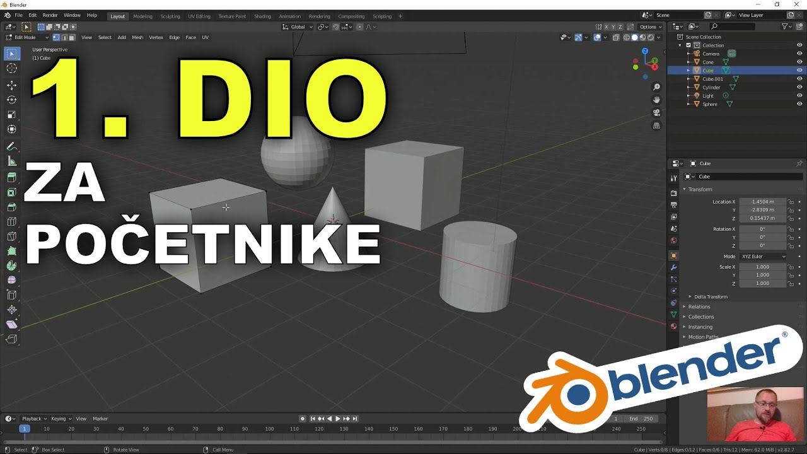Image resolution: width=807 pixels, height=454 pixels.
Task: Select the Shear tool at toolbar bottom
Action: point(11,324)
